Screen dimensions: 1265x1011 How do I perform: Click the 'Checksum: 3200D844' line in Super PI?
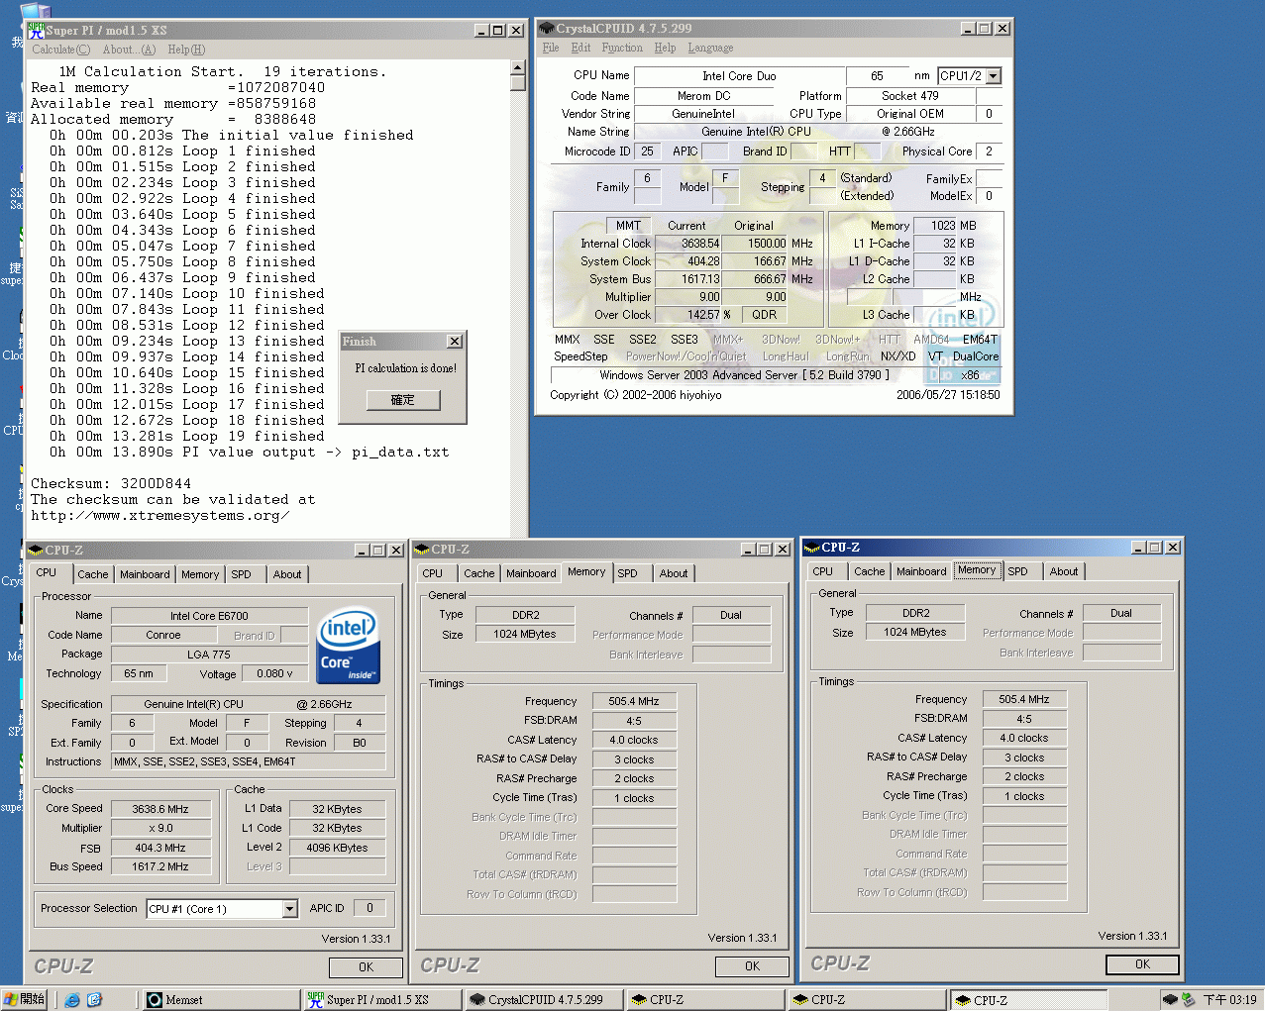111,484
